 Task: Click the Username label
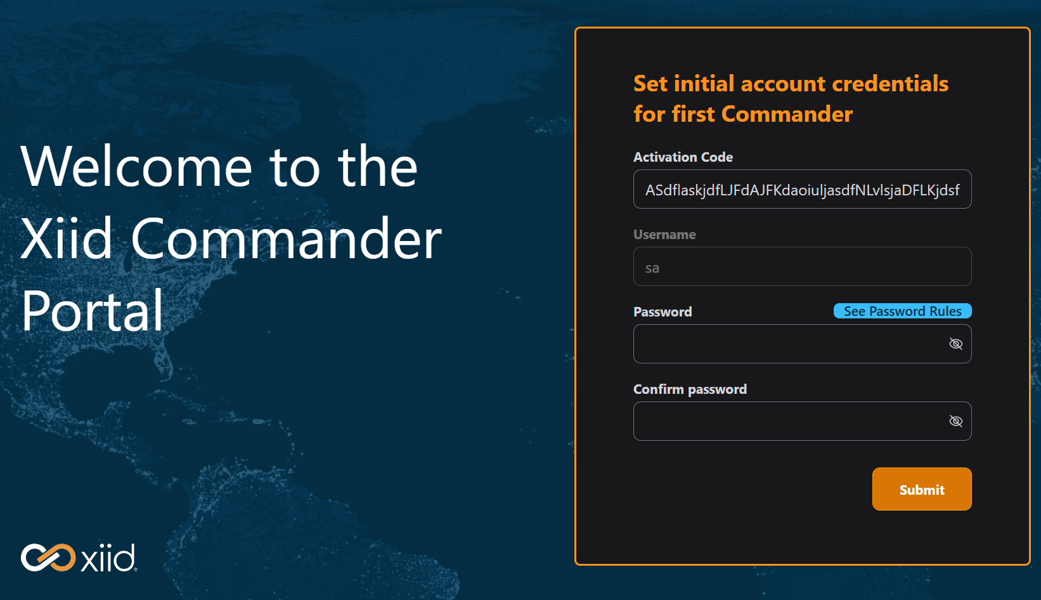tap(664, 234)
